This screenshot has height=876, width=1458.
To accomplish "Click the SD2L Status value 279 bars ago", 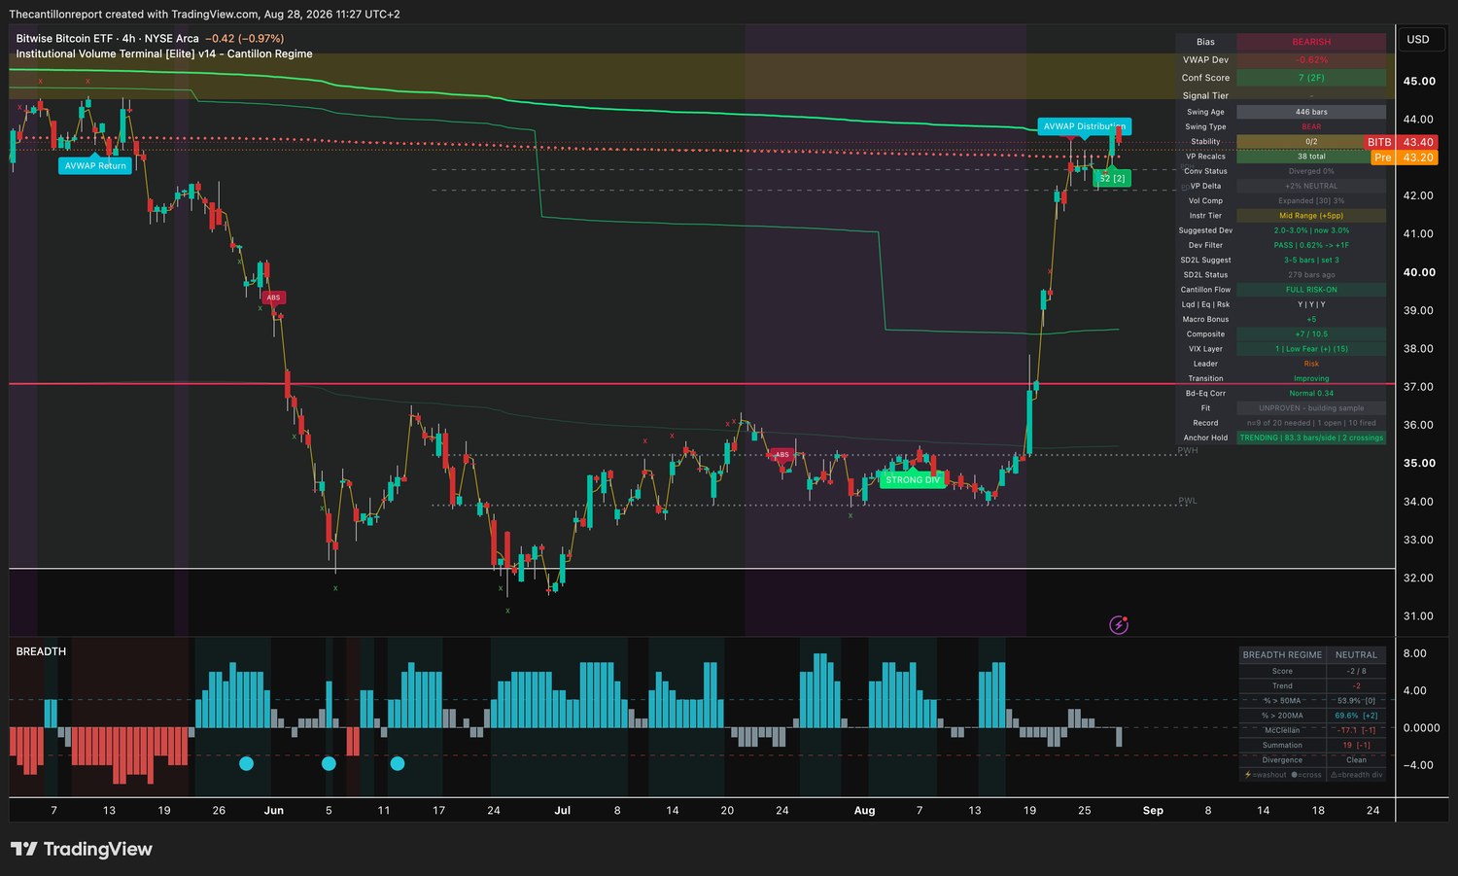I will 1311,275.
